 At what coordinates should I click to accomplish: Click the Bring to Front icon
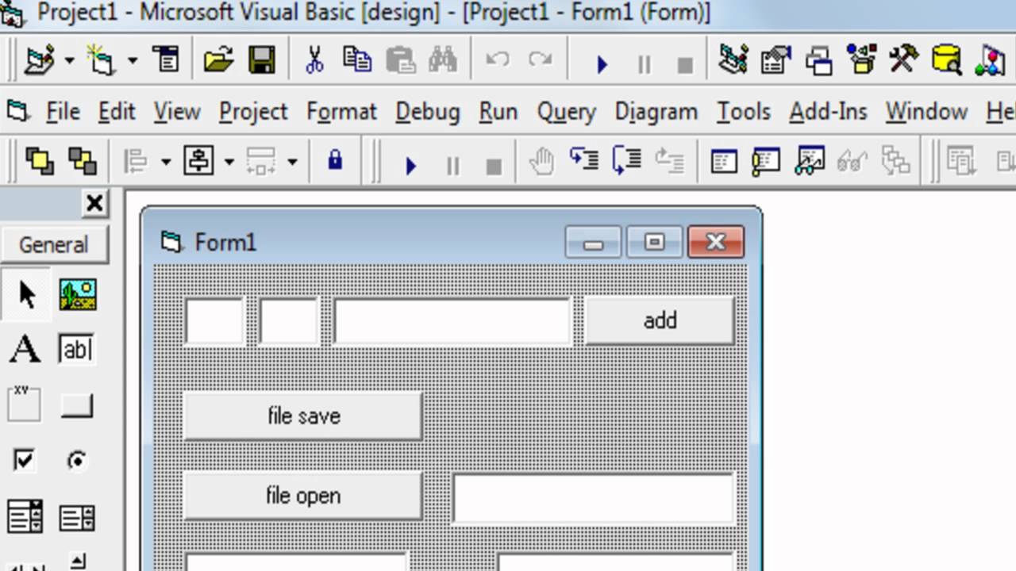[39, 162]
